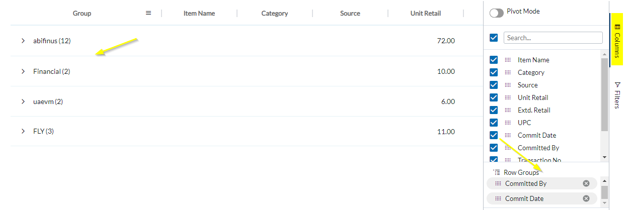The height and width of the screenshot is (210, 631).
Task: Toggle the select-all columns checkbox
Action: pos(494,38)
